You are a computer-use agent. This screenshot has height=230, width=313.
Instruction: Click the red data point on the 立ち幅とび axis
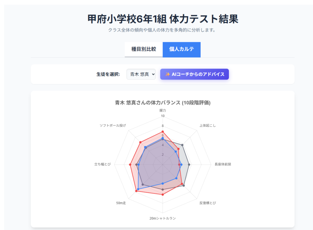coord(130,165)
